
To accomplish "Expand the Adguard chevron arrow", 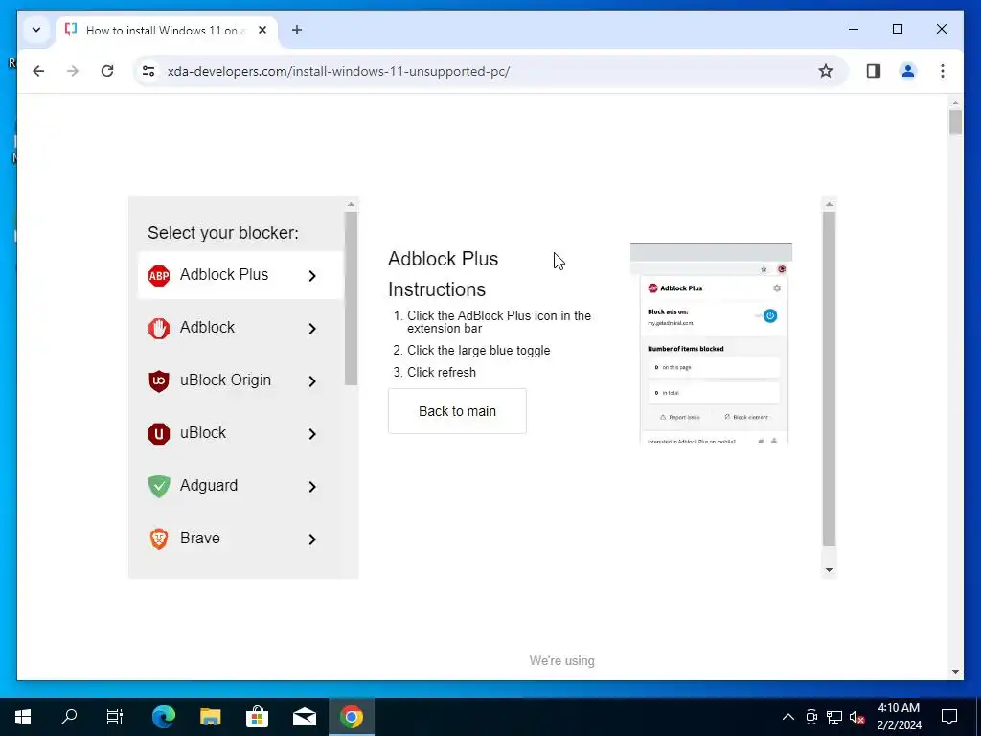I will coord(312,486).
